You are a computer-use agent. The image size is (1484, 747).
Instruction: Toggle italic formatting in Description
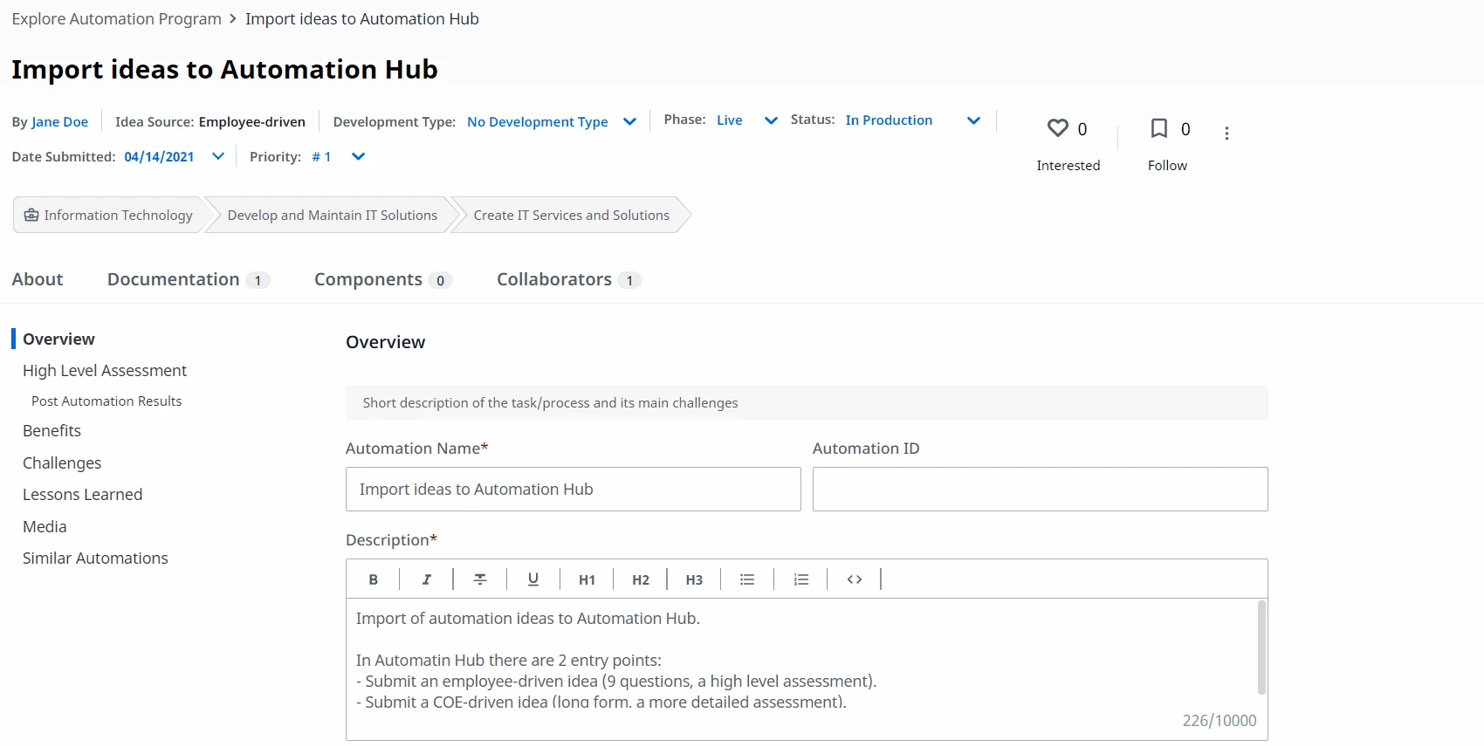pos(427,579)
